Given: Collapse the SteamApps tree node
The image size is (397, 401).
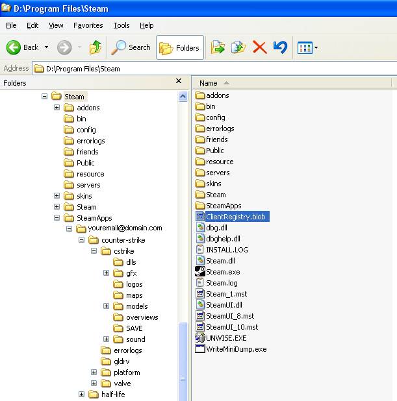Looking at the screenshot, I should coord(57,217).
